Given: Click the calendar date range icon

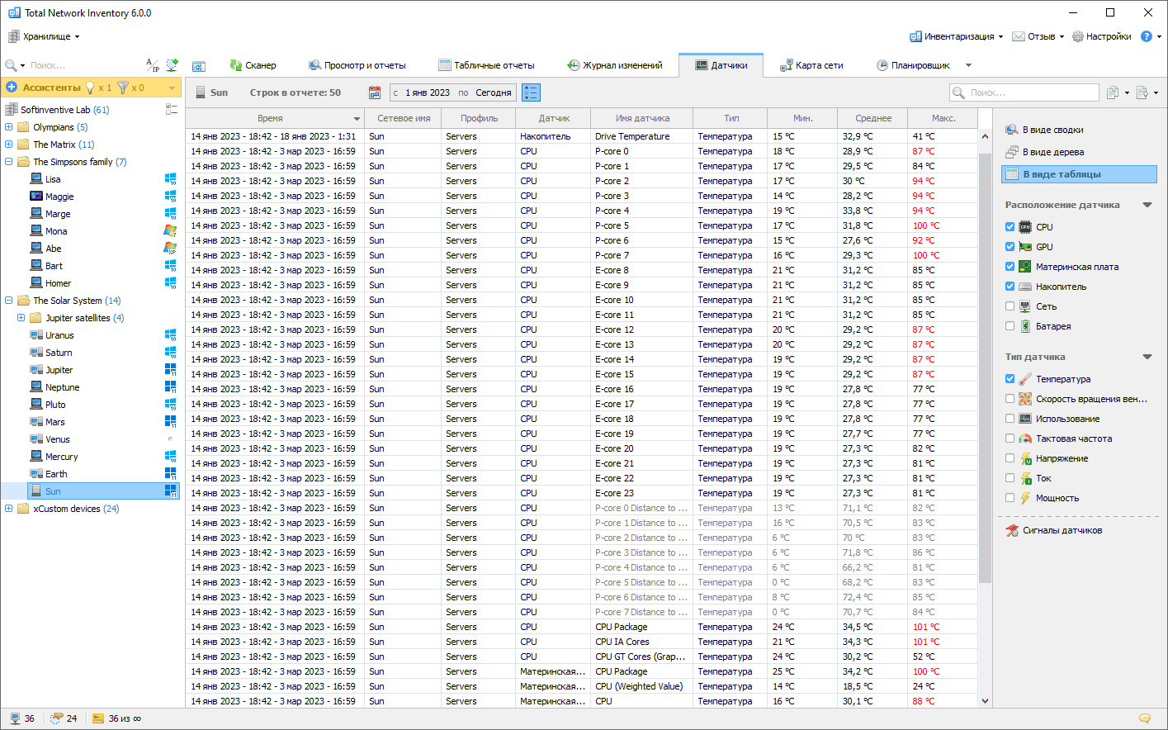Looking at the screenshot, I should pyautogui.click(x=375, y=92).
